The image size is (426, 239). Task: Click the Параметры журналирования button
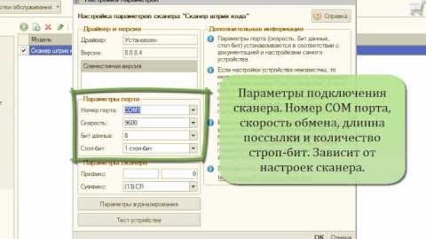pos(139,204)
